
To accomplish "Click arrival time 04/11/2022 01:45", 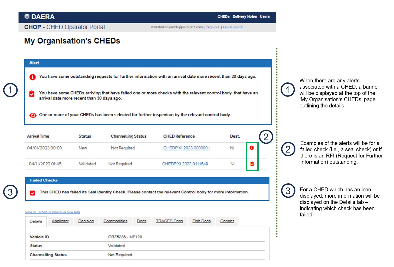I will click(x=45, y=164).
